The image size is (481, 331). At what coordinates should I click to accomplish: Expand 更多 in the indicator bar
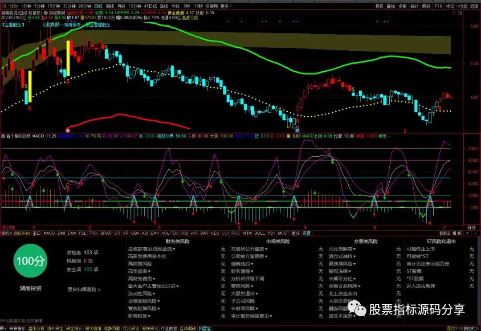click(295, 233)
